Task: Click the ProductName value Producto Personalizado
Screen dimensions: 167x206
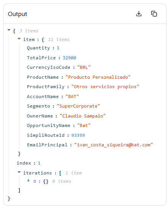Action: pos(98,77)
